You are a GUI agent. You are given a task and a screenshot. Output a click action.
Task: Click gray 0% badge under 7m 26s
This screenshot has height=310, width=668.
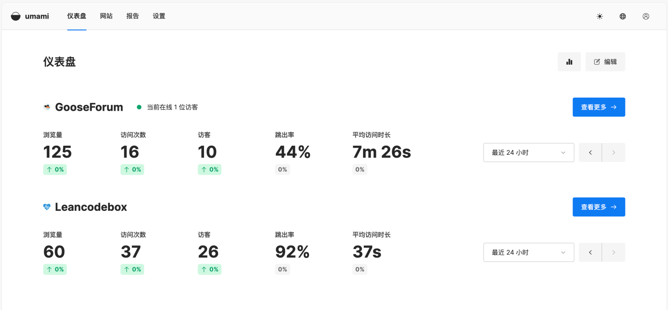[360, 169]
